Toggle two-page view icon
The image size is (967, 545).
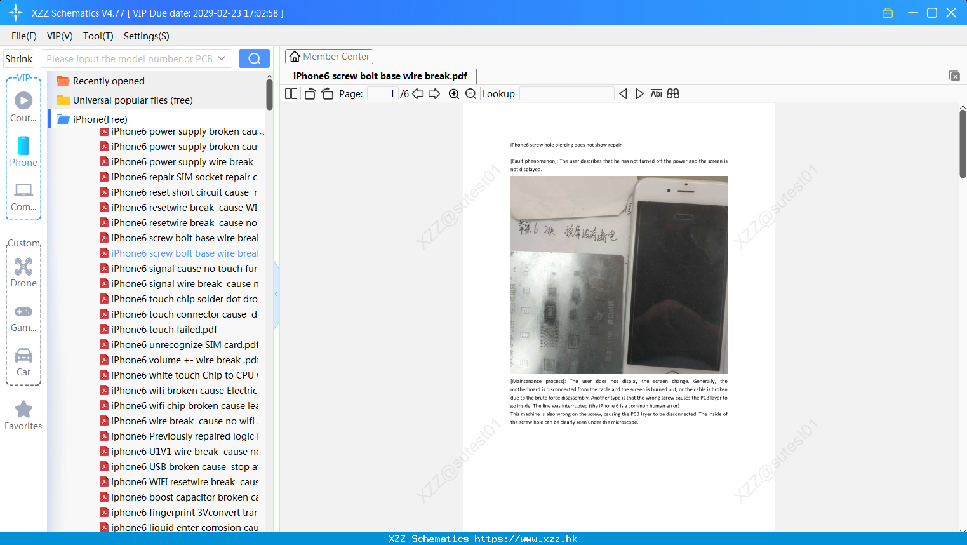tap(291, 93)
